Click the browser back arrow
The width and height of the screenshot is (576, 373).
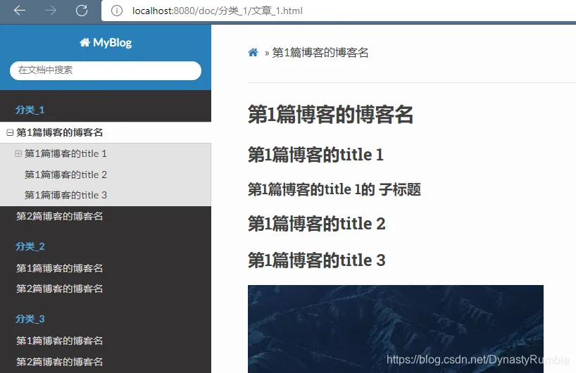[x=20, y=11]
